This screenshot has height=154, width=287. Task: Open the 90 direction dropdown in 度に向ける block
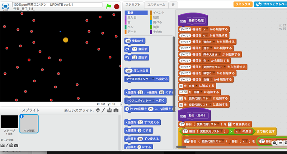129,71
